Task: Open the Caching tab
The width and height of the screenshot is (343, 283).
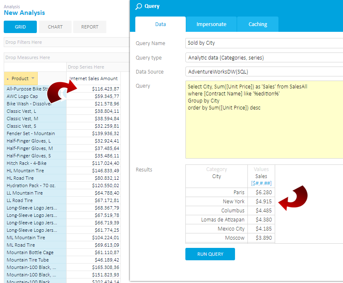Action: coord(257,24)
